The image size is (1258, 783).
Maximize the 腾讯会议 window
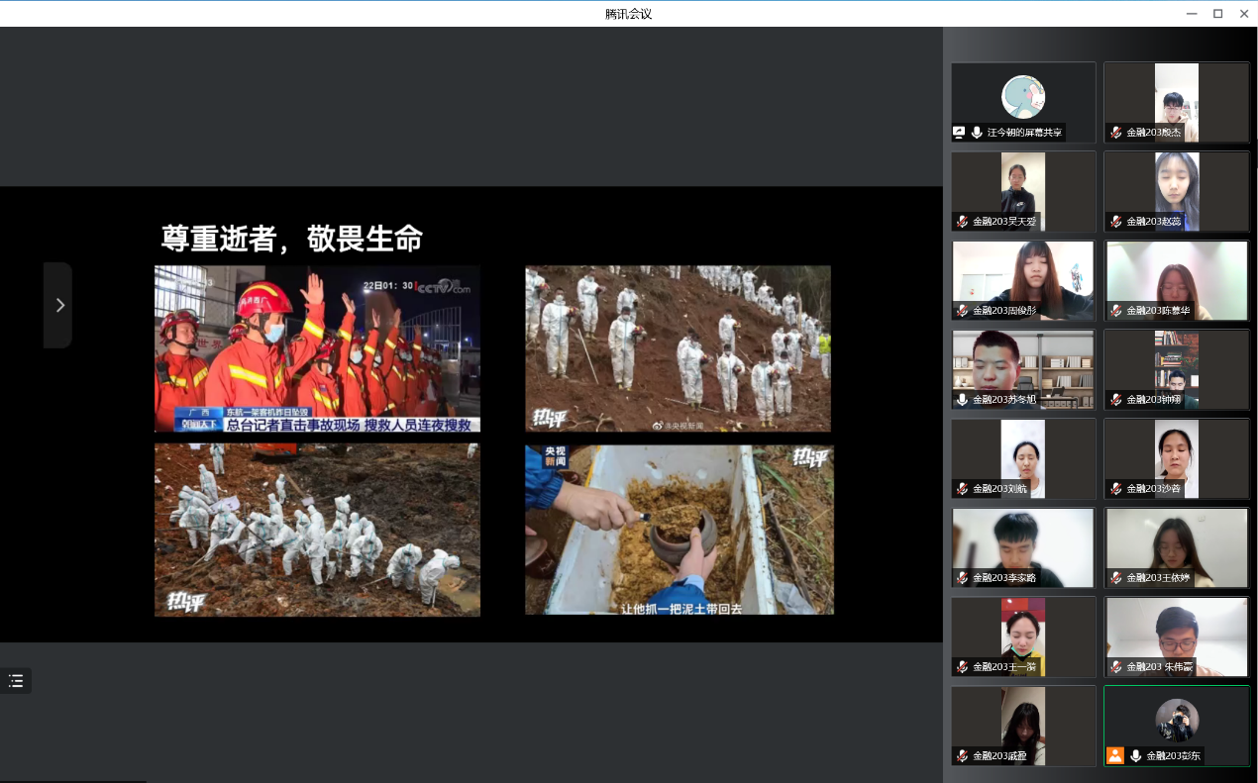pyautogui.click(x=1217, y=13)
